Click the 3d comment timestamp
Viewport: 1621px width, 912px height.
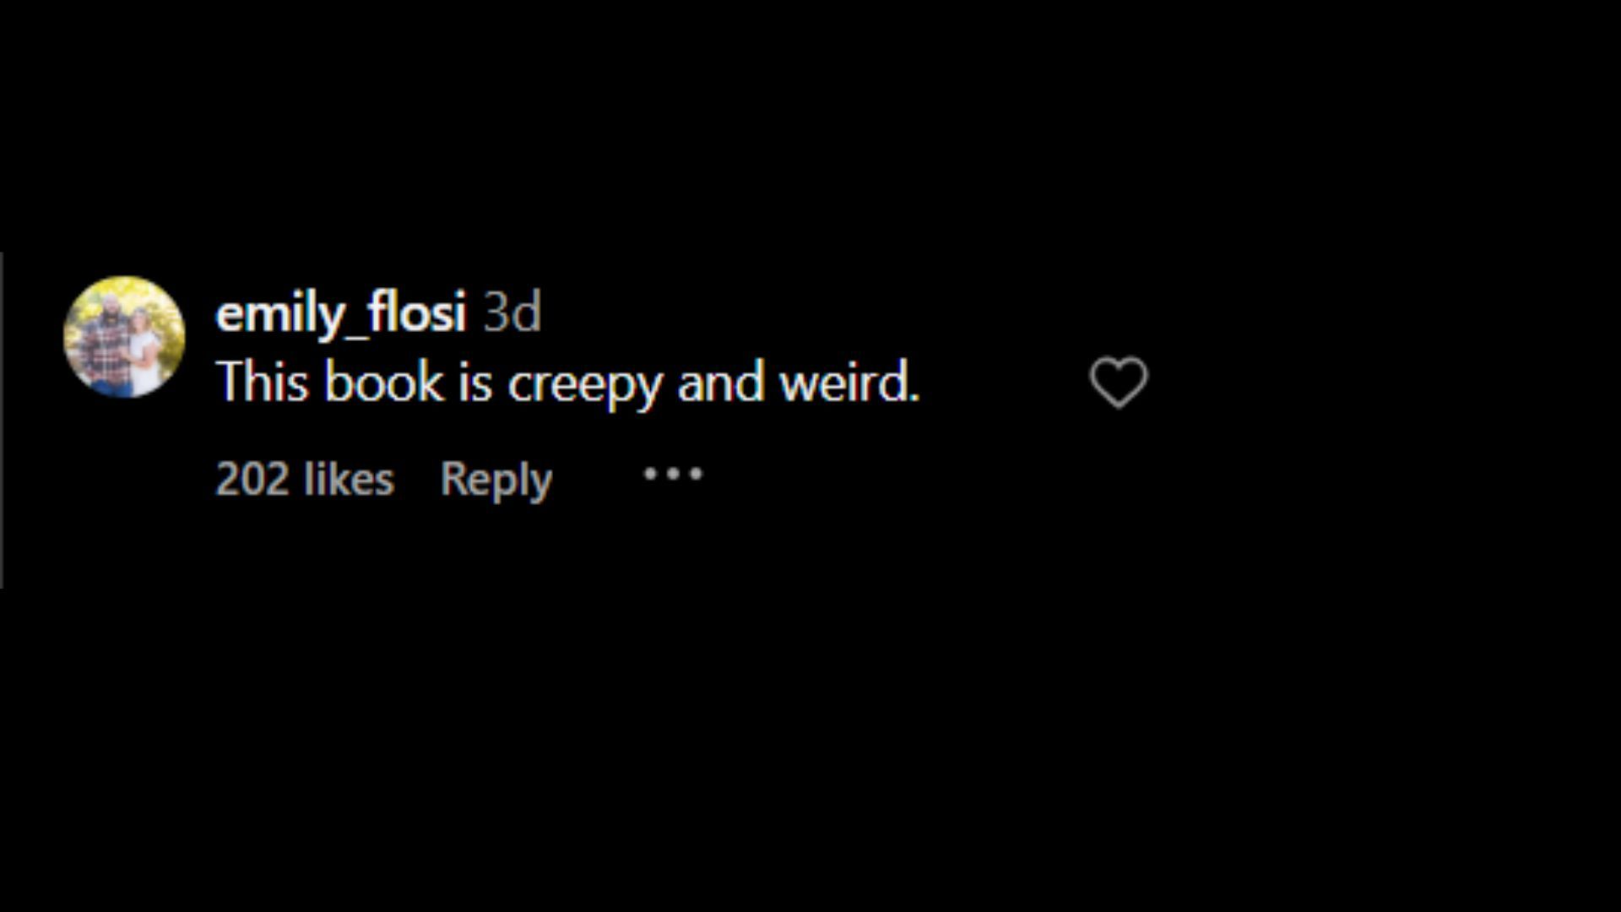(512, 312)
